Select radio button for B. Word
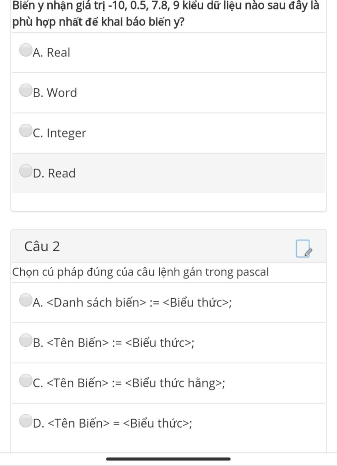Image resolution: width=337 pixels, height=466 pixels. pos(25,90)
